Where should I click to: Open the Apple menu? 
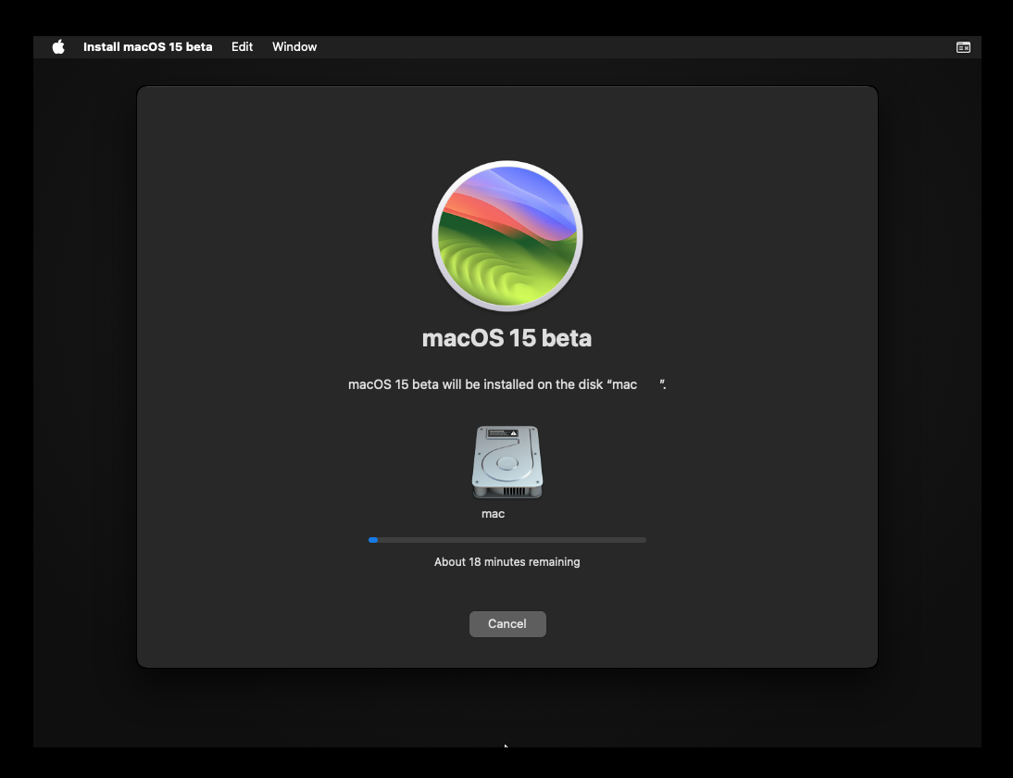(58, 47)
